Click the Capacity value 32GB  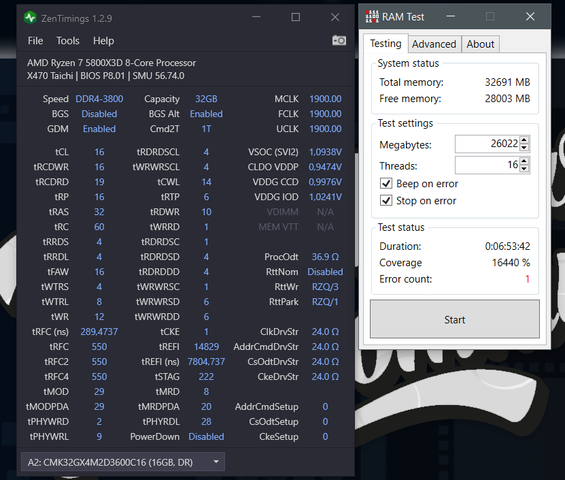[x=206, y=99]
